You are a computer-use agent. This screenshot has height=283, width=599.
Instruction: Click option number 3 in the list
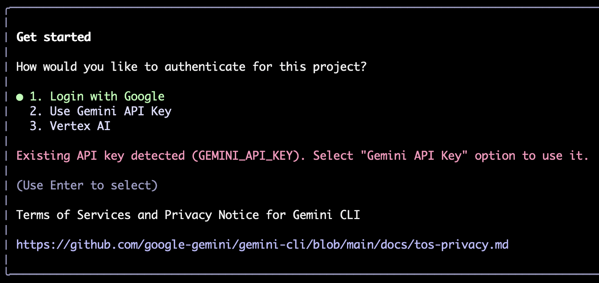37,126
